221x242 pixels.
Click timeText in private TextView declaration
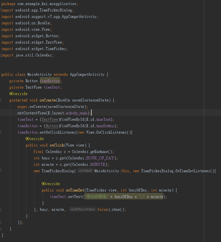pos(52,88)
